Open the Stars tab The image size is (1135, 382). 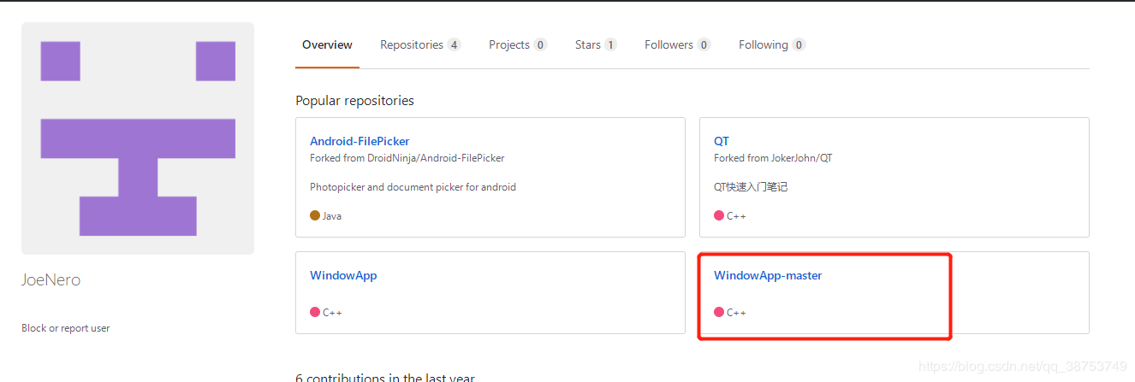(596, 45)
